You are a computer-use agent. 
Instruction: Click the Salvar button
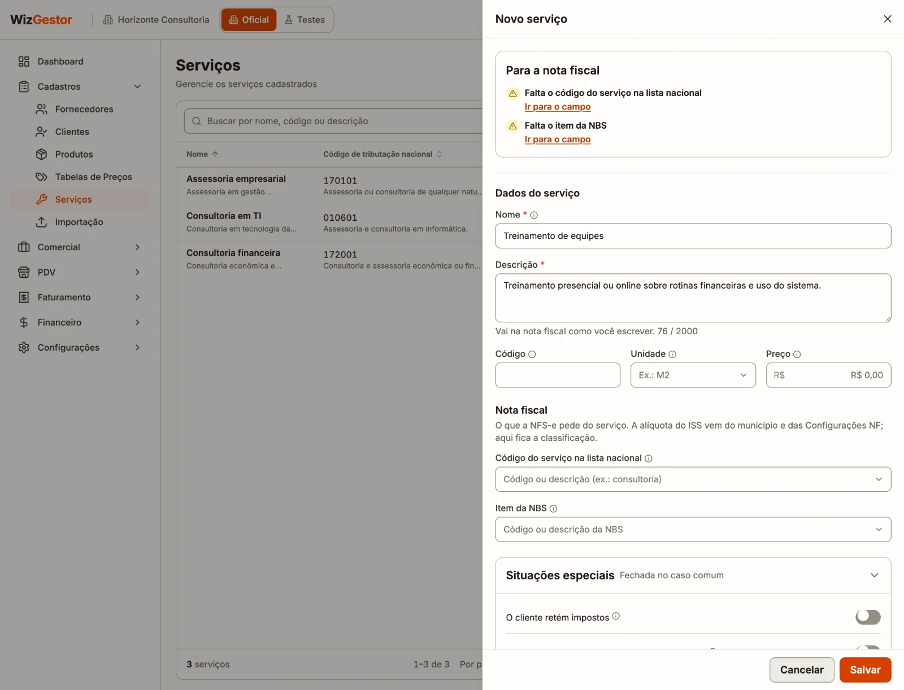point(865,670)
